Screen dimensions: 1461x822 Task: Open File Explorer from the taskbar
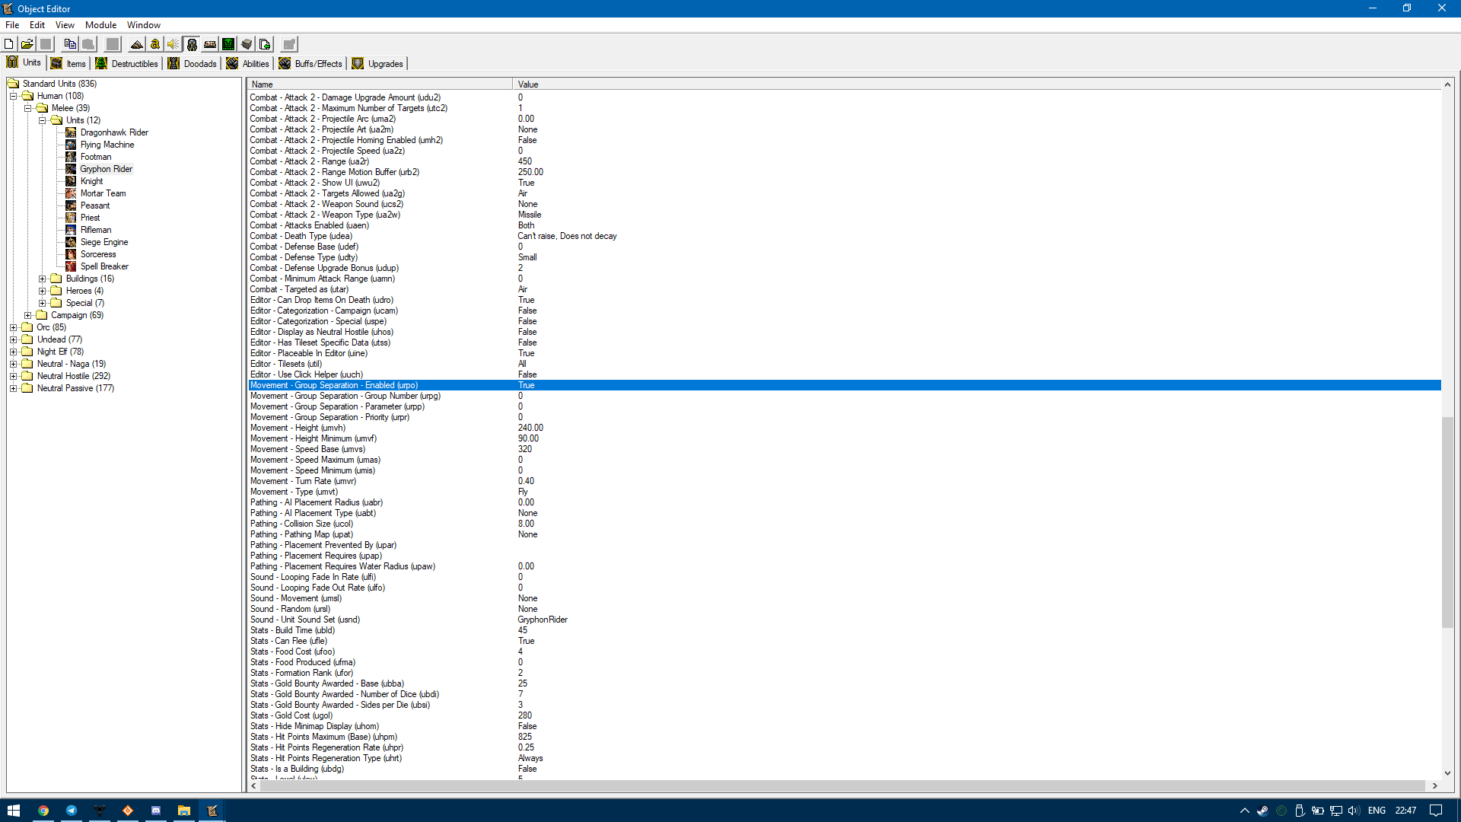click(x=184, y=811)
